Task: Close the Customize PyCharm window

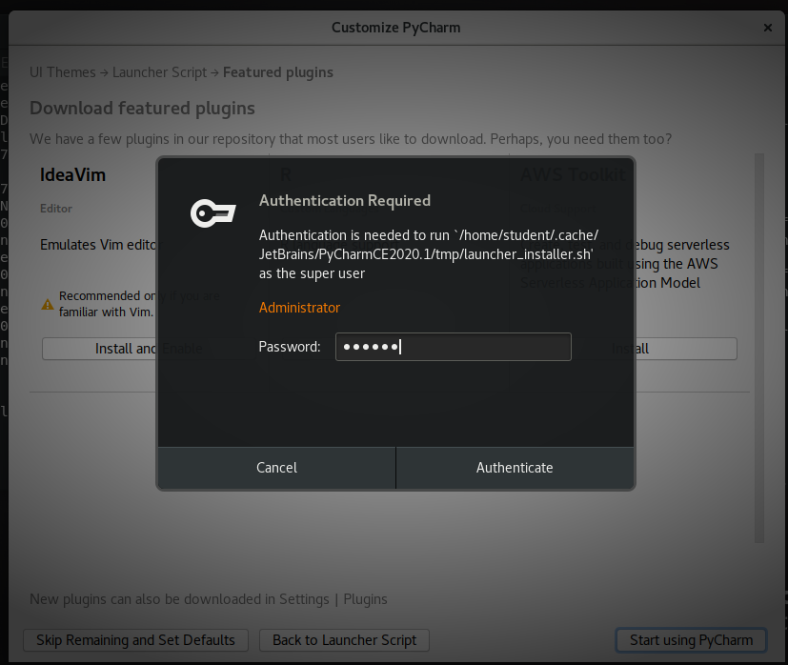Action: [768, 28]
